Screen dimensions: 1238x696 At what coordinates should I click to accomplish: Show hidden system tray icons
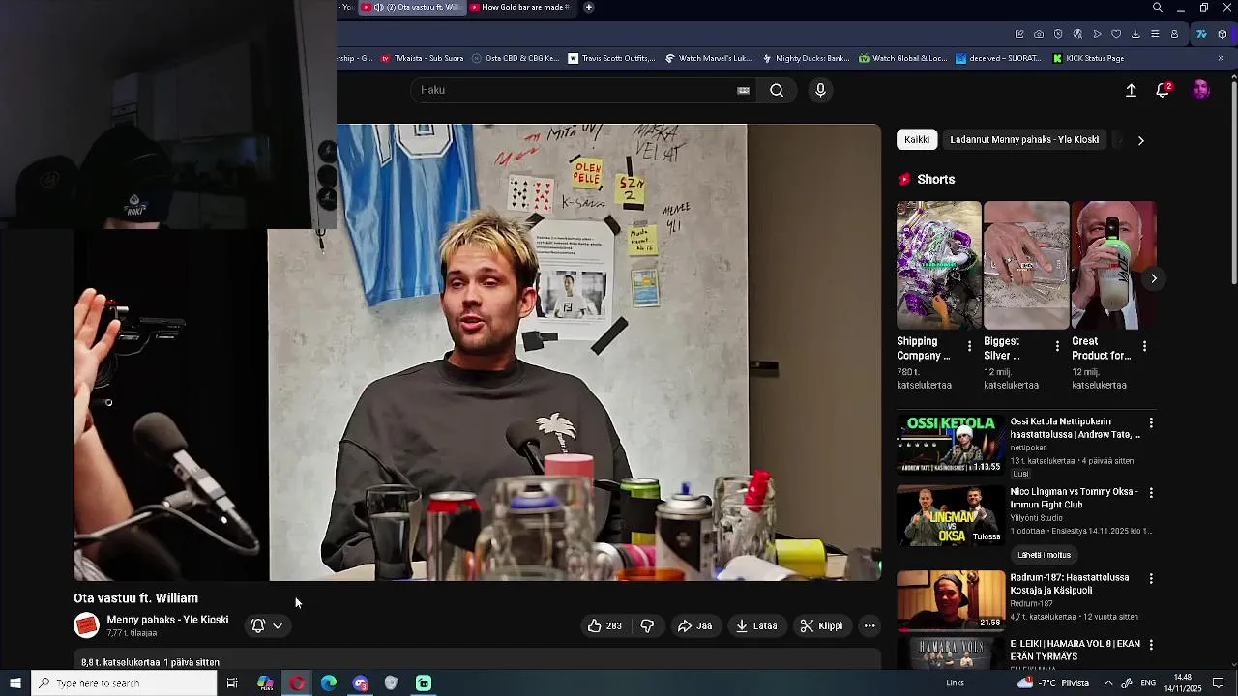tap(1108, 683)
